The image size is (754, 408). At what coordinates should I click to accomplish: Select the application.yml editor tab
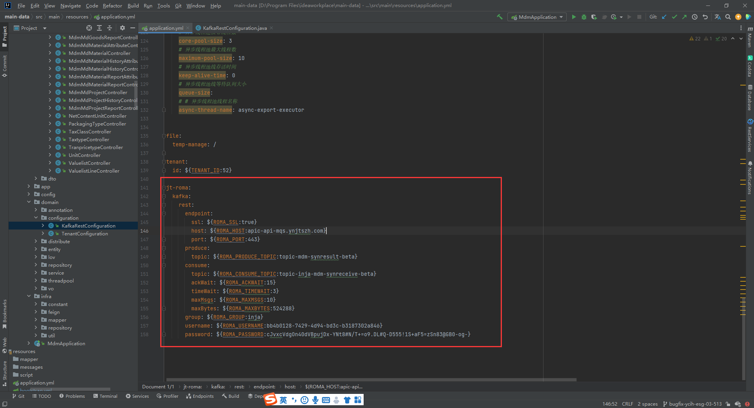(x=166, y=28)
